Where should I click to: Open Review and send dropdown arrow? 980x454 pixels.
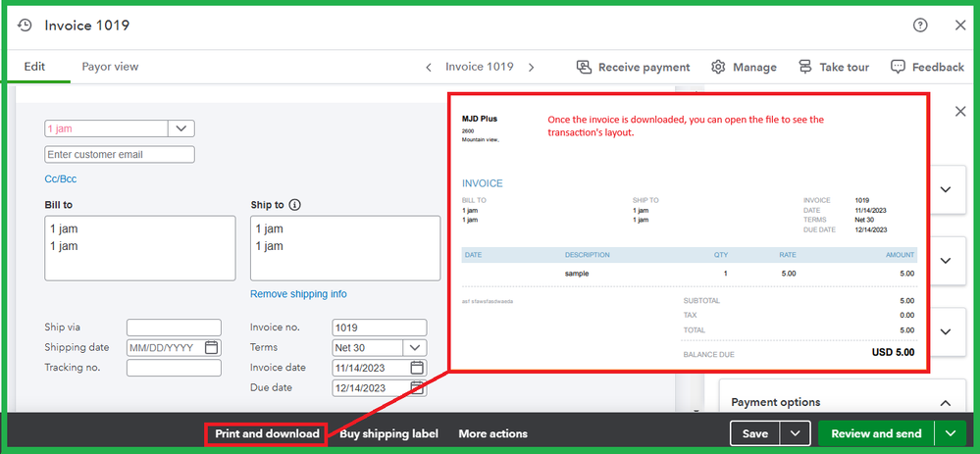pyautogui.click(x=951, y=433)
